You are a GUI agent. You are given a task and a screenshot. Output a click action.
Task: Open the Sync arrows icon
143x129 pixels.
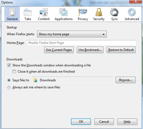(x=114, y=12)
